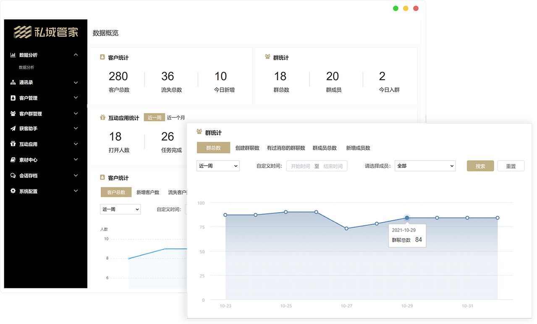537x324 pixels.
Task: Click the highlighted 10-29 data point
Action: (x=407, y=218)
